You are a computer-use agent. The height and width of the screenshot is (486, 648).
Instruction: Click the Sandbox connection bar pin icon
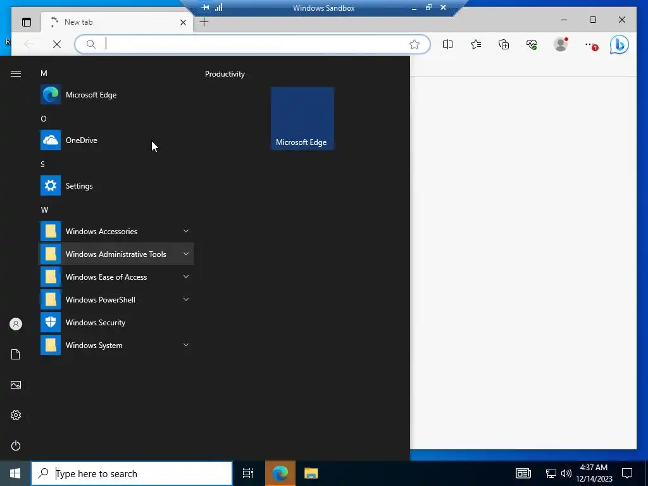click(206, 8)
